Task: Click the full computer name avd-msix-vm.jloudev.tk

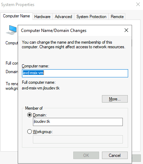Action: pyautogui.click(x=41, y=88)
